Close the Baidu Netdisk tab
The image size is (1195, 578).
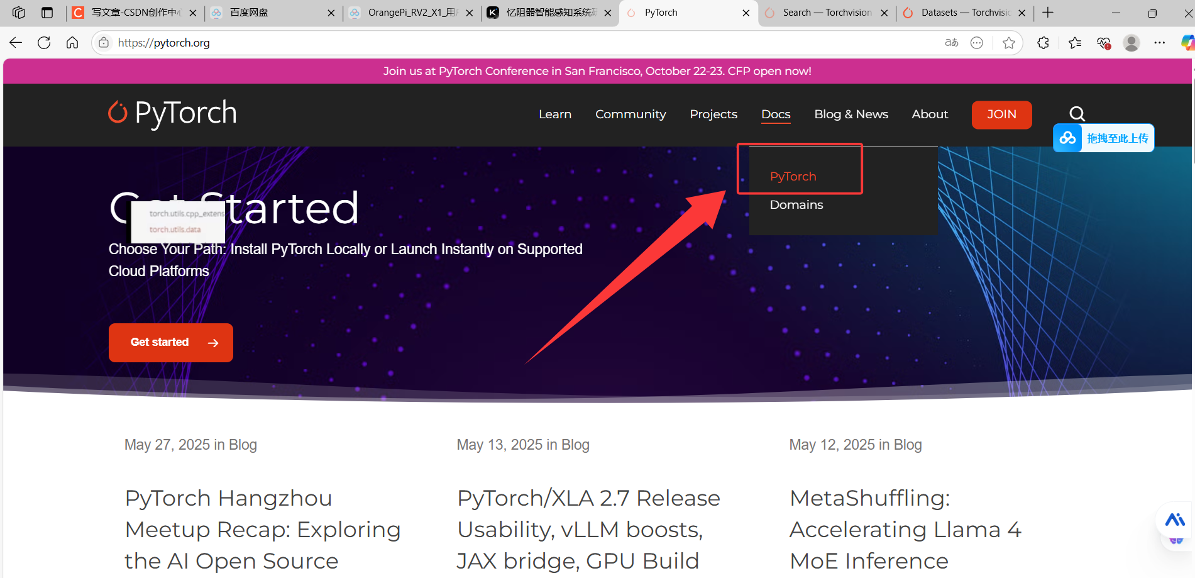coord(331,13)
